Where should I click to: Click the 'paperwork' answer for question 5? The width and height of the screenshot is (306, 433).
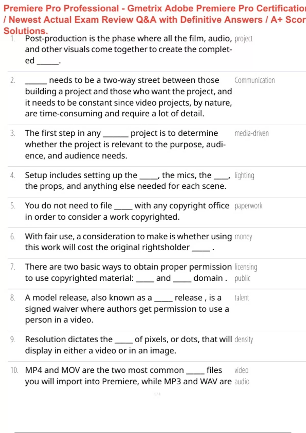coord(248,206)
